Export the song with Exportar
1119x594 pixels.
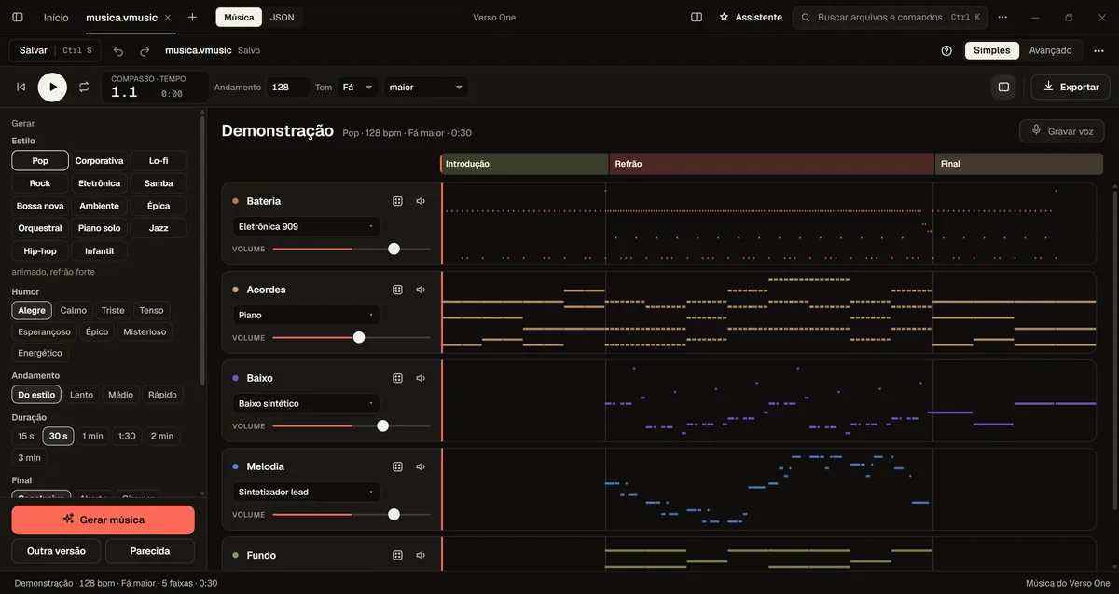tap(1071, 87)
